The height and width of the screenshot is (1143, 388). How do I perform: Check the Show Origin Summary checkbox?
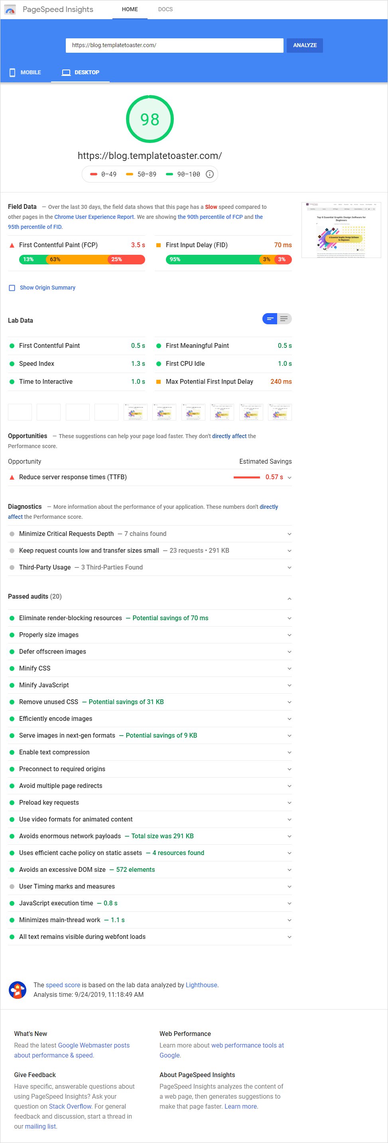click(11, 288)
